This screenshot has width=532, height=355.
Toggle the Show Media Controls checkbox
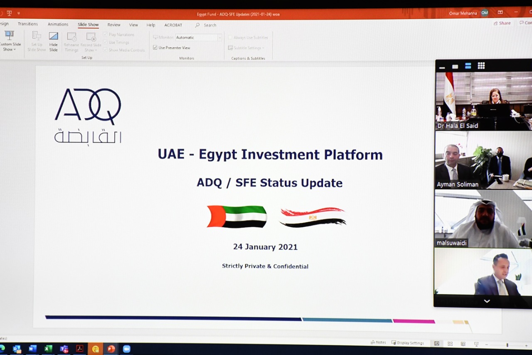106,50
